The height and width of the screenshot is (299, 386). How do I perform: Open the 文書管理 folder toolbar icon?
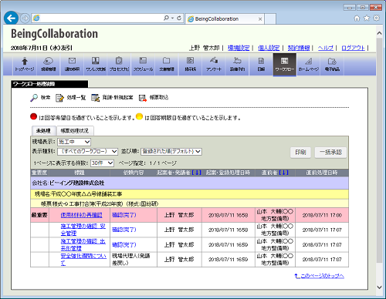167,64
